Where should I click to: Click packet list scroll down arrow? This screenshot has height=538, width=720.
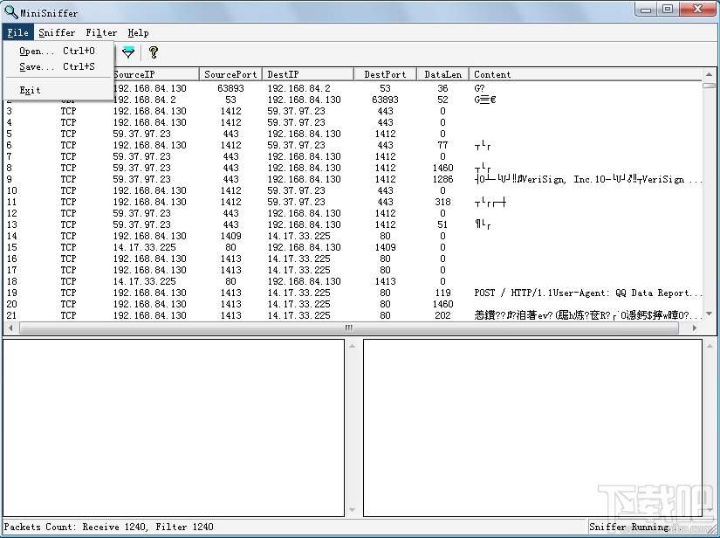[709, 314]
